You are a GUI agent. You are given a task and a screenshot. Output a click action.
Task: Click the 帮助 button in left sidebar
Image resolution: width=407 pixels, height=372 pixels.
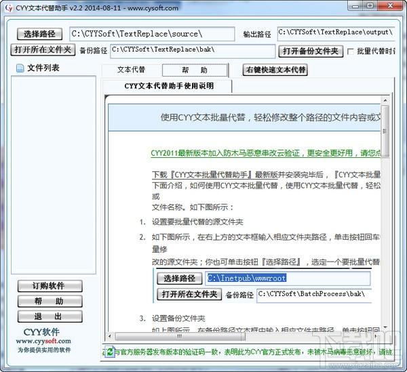click(50, 302)
